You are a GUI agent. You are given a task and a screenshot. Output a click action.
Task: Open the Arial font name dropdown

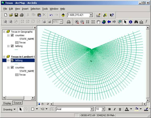tap(92, 109)
